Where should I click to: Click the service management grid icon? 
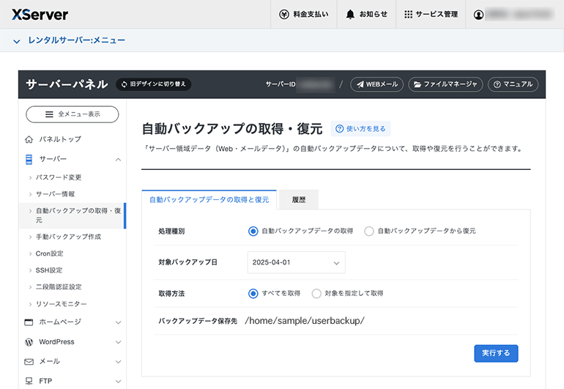click(408, 15)
